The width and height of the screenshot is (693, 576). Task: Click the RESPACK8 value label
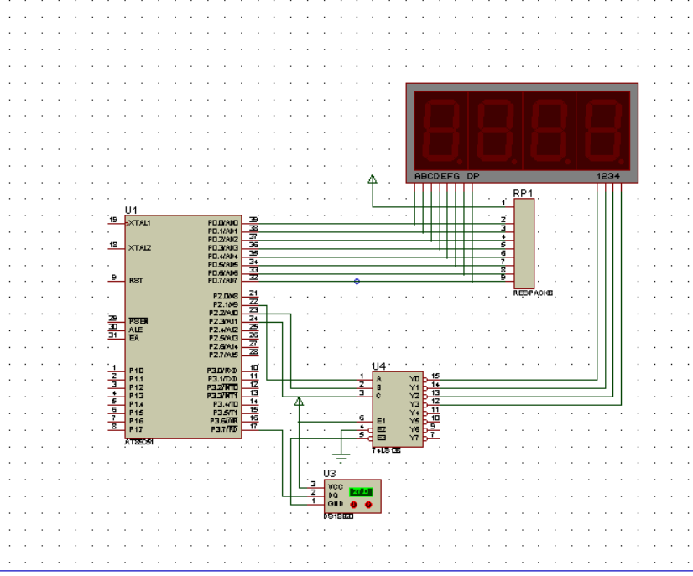[533, 293]
